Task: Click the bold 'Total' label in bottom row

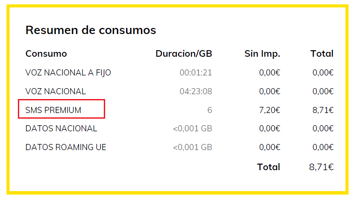Action: point(269,167)
